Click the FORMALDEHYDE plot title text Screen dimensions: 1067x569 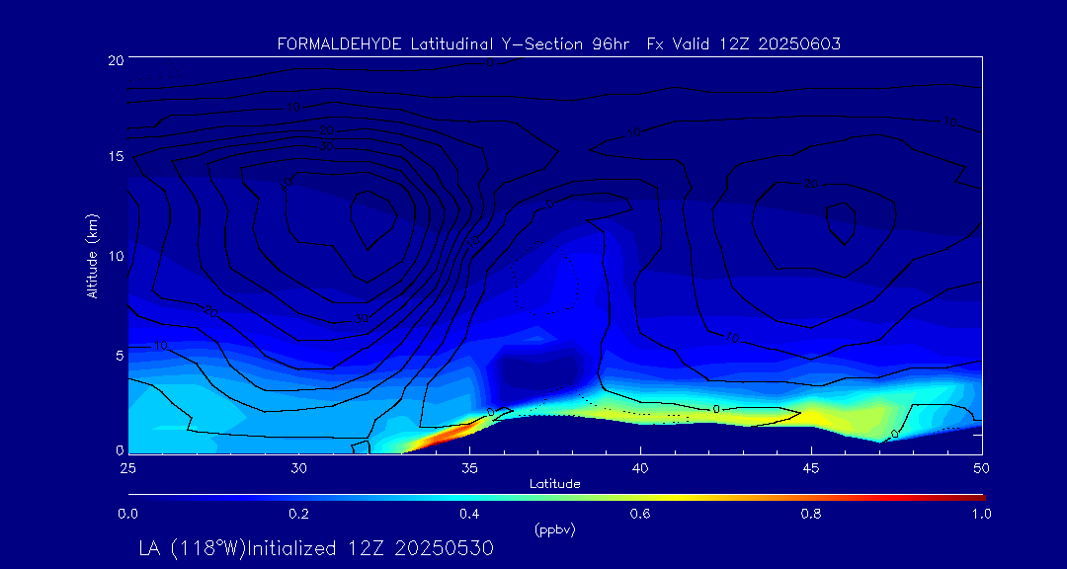pyautogui.click(x=558, y=43)
